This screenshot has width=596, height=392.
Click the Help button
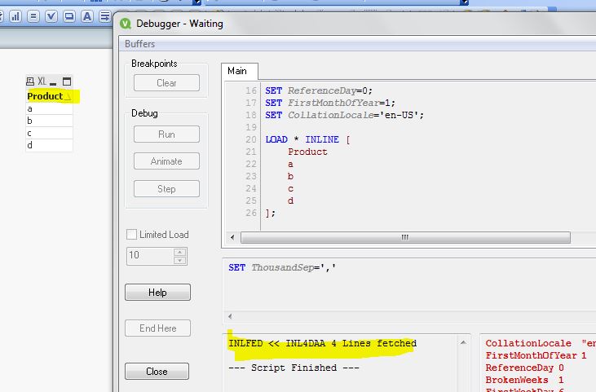[x=157, y=292]
